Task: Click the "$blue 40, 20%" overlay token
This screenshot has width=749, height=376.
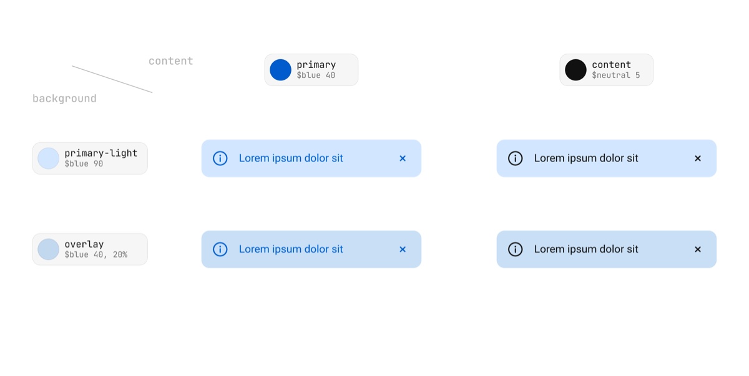Action: coord(95,255)
